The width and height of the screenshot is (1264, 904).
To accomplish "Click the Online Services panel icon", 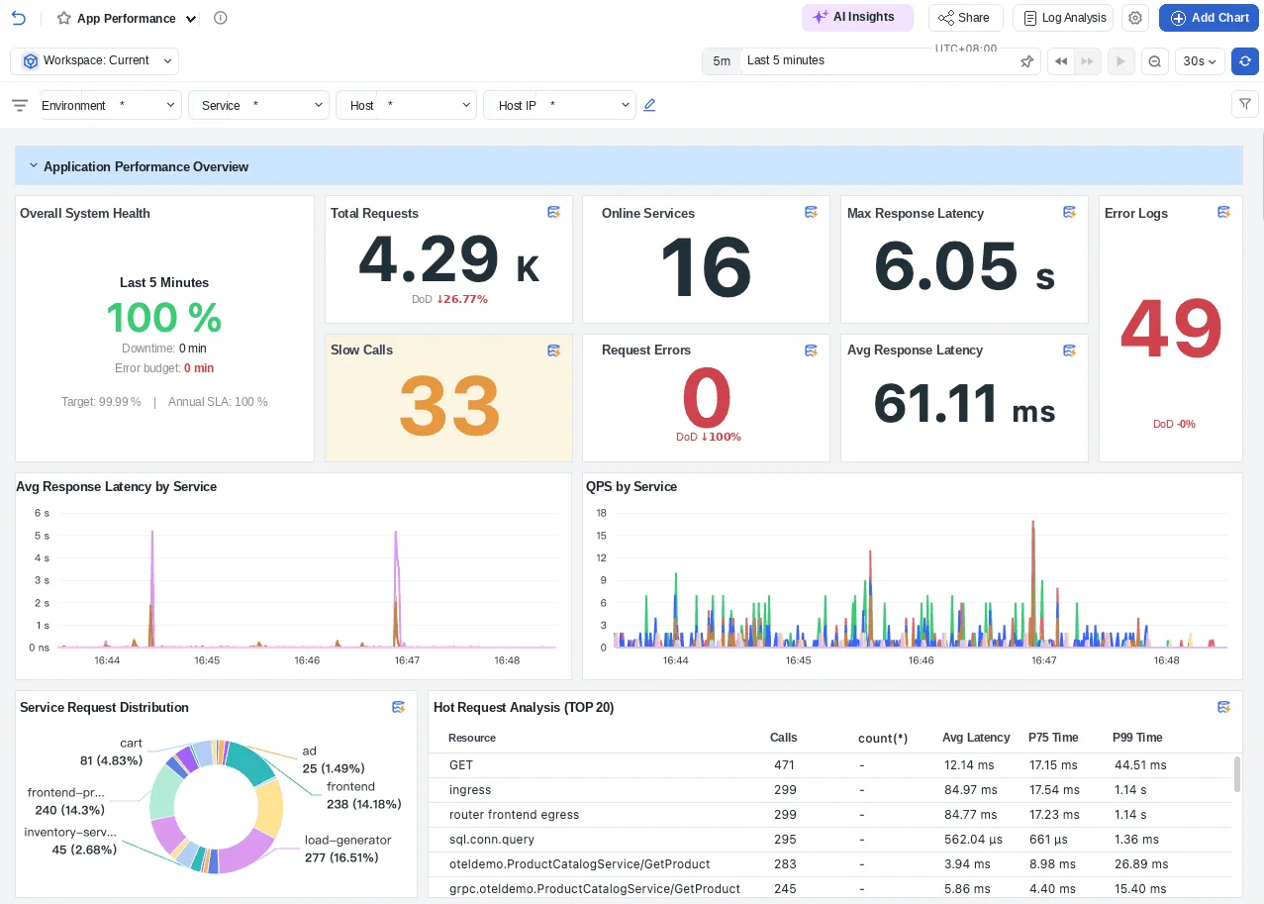I will 812,212.
